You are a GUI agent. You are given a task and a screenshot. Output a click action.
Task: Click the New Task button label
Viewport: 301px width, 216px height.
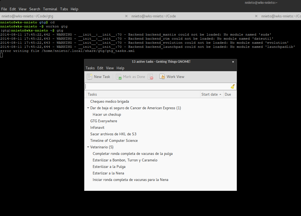pos(102,77)
